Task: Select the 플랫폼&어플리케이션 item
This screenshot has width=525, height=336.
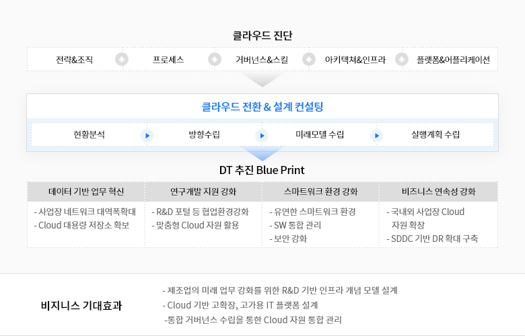Action: 453,60
